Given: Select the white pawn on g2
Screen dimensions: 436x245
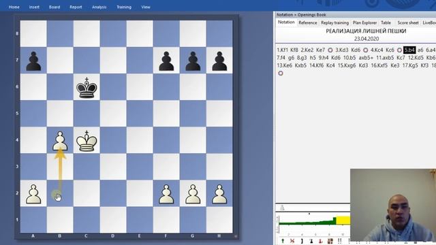Looking at the screenshot, I should pyautogui.click(x=193, y=194).
